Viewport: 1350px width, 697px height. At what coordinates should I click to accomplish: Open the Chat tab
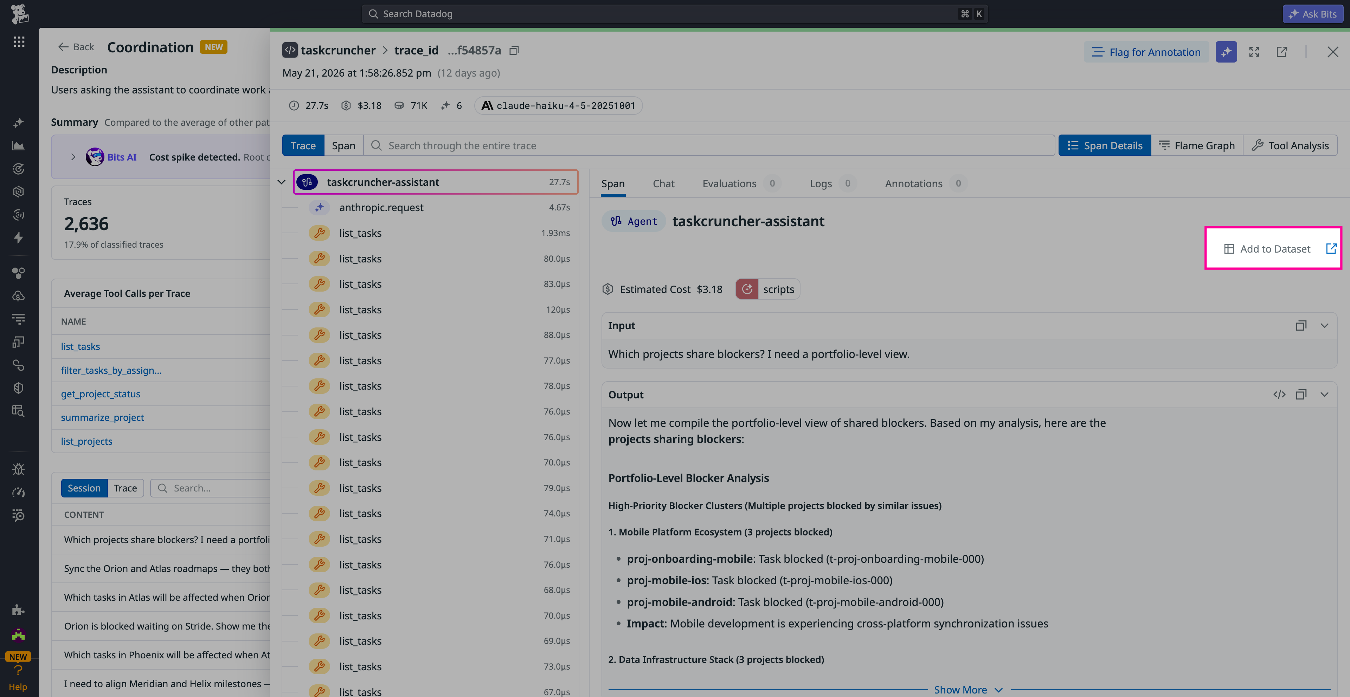coord(663,183)
